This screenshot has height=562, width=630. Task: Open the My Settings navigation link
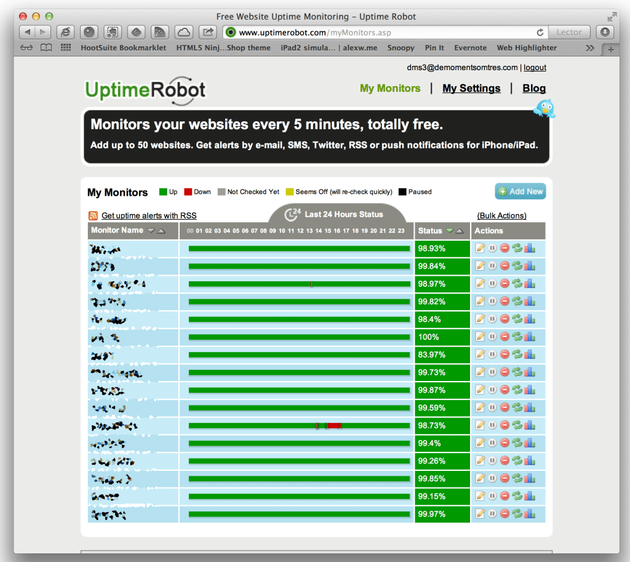471,88
